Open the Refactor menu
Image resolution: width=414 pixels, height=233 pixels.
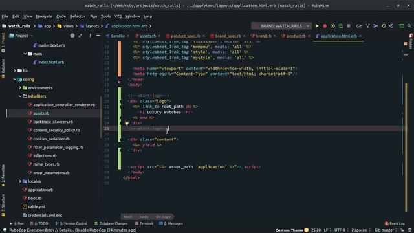click(78, 16)
